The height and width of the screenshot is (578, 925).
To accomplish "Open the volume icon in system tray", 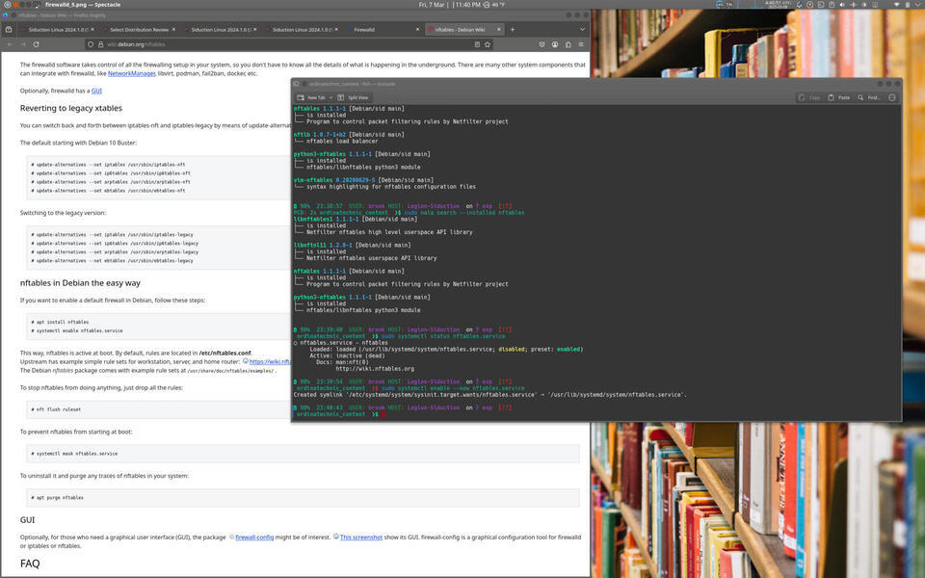I will click(x=842, y=4).
